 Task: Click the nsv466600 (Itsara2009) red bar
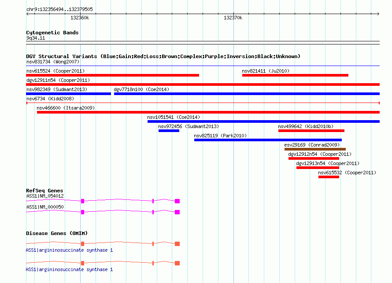click(x=208, y=112)
